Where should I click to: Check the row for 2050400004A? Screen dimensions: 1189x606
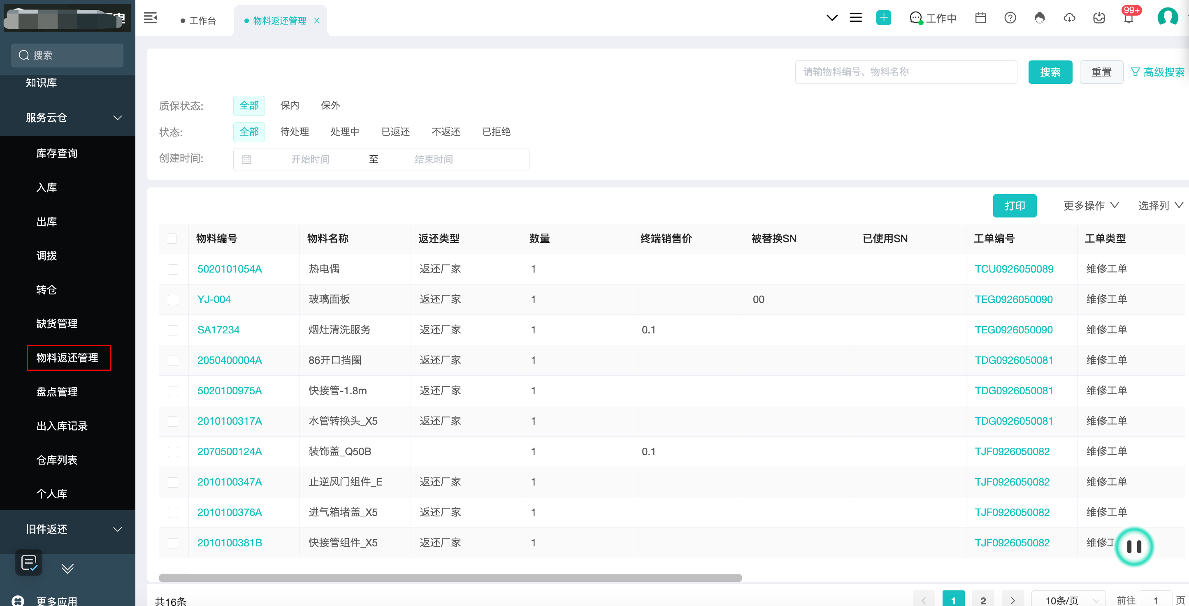pos(173,361)
